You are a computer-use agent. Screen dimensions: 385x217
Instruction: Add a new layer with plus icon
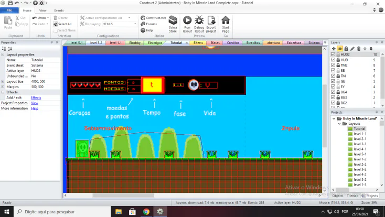334,49
